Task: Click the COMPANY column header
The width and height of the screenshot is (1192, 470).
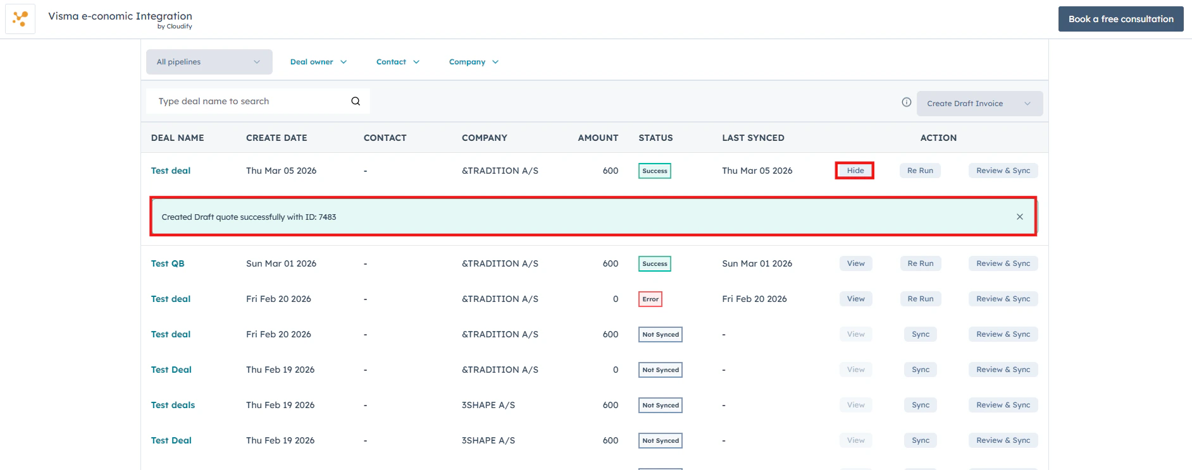Action: pos(485,138)
